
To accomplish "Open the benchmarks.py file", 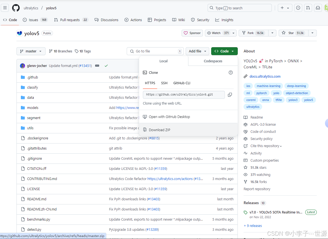I will click(38, 219).
